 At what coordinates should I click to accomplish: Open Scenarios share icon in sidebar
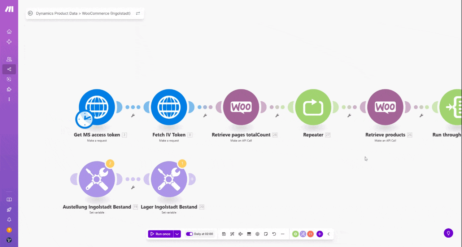[9, 69]
